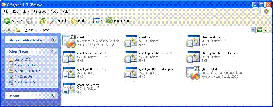
Task: Open the View menu
Action: [x=26, y=12]
